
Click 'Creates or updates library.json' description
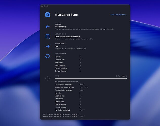pyautogui.click(x=74, y=39)
